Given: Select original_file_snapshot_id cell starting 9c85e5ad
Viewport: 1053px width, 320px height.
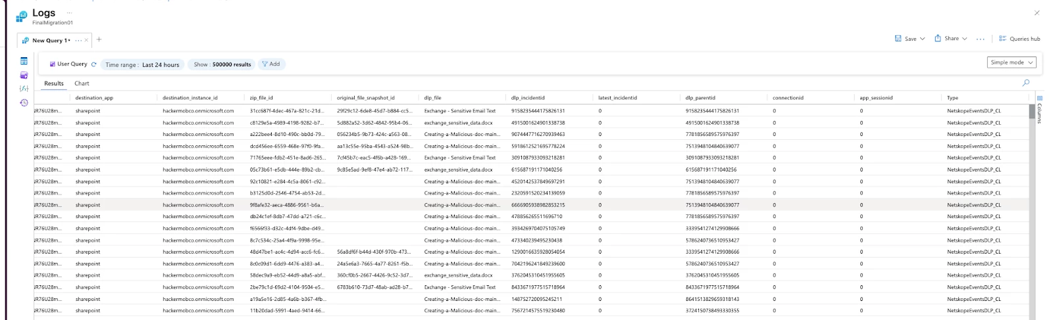Looking at the screenshot, I should [x=374, y=170].
